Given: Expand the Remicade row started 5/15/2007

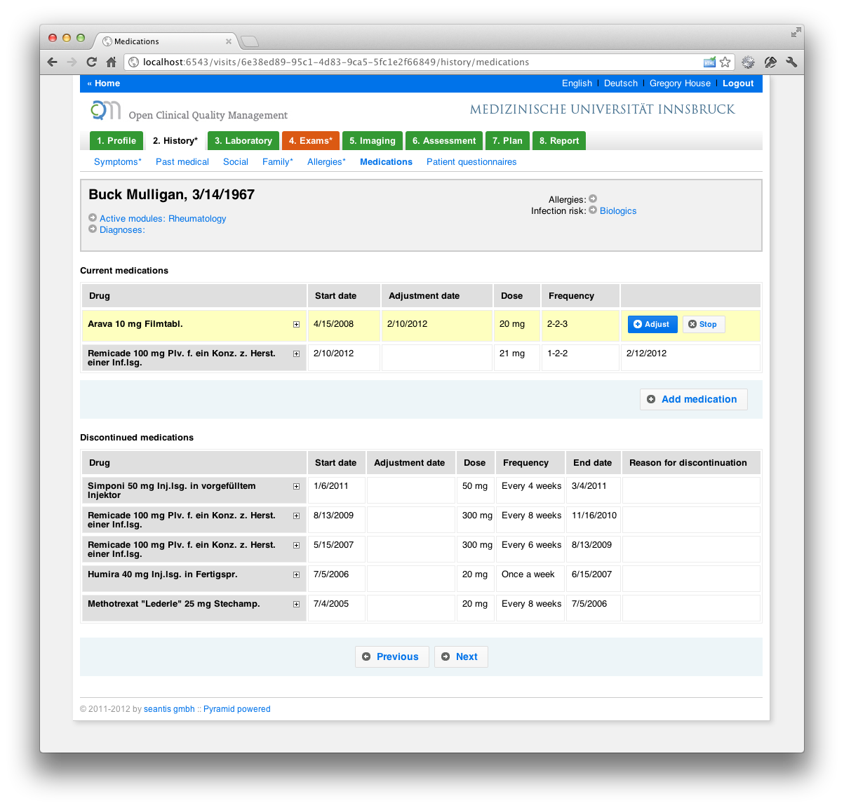Looking at the screenshot, I should pos(296,545).
